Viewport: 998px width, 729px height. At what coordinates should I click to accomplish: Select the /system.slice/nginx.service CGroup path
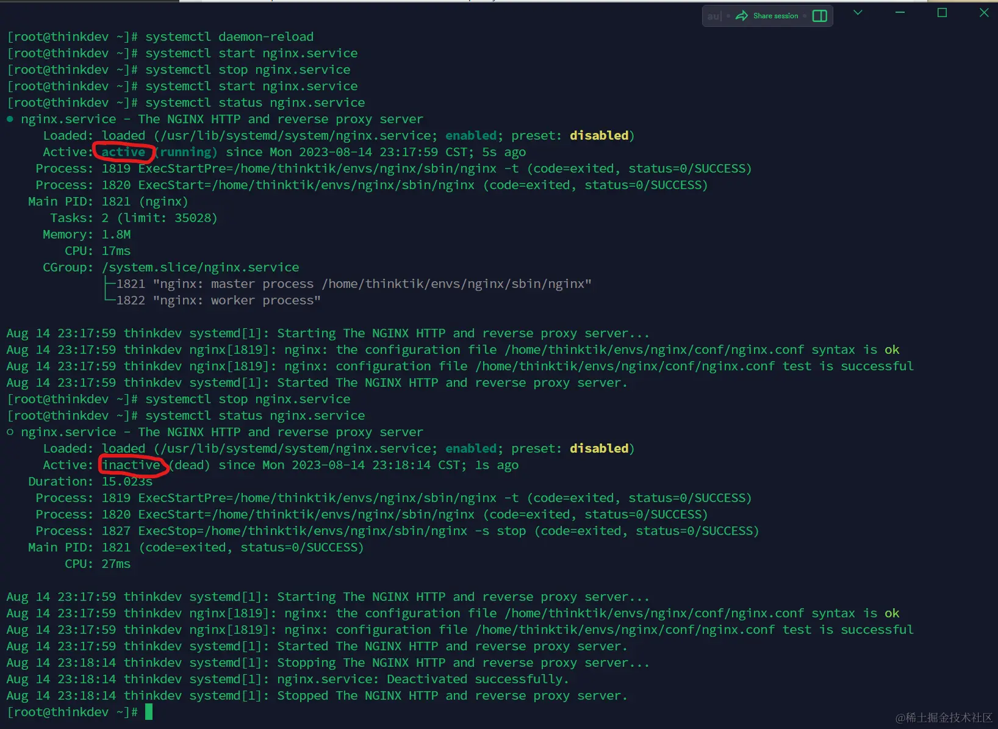point(200,267)
